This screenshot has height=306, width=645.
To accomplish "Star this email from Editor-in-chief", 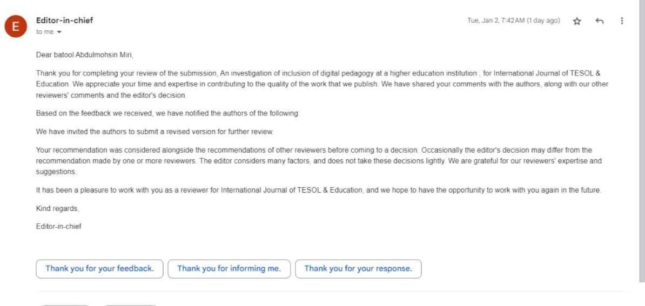I will coord(577,21).
